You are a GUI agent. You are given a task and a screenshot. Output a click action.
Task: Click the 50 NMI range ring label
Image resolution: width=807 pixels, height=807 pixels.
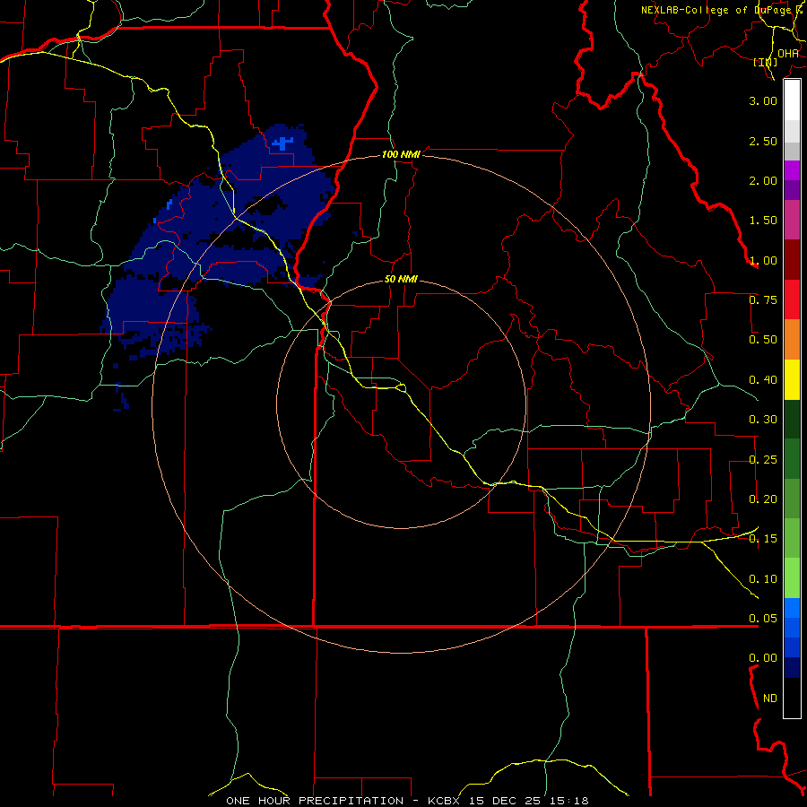(401, 280)
